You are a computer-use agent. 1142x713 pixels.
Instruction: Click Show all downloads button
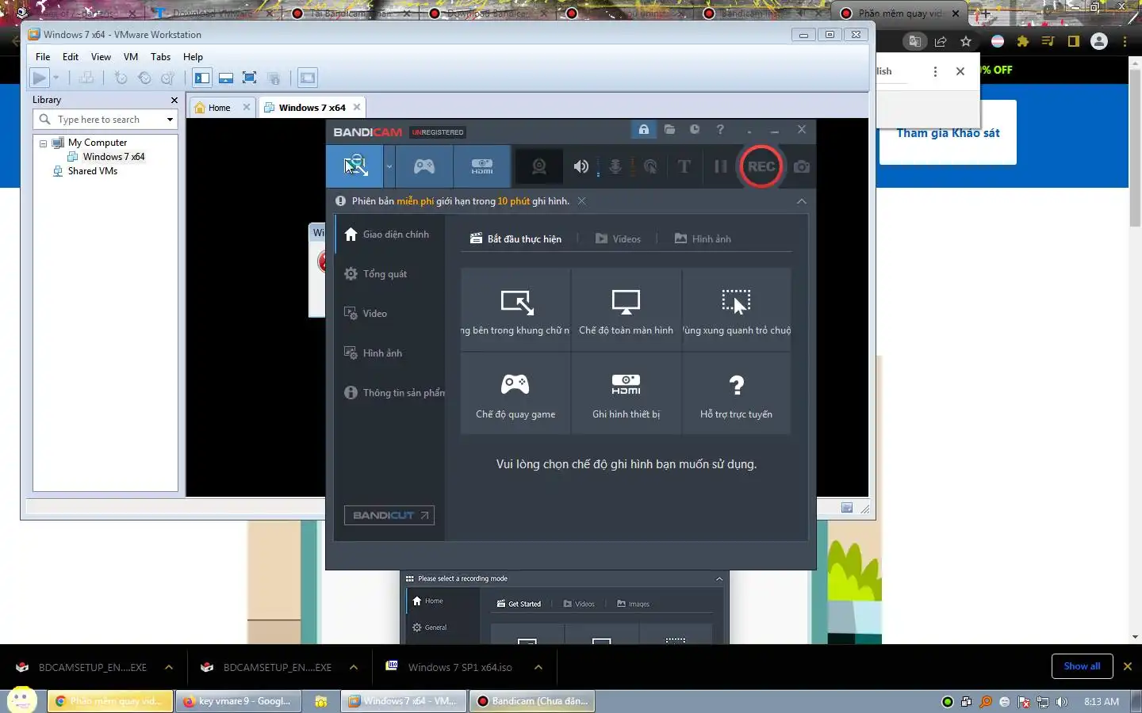click(x=1082, y=666)
